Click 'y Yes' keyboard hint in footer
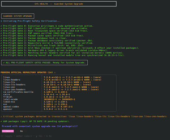 (39, 136)
